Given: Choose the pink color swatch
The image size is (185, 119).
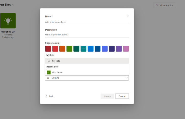Looking at the screenshot, I should click(x=126, y=49).
